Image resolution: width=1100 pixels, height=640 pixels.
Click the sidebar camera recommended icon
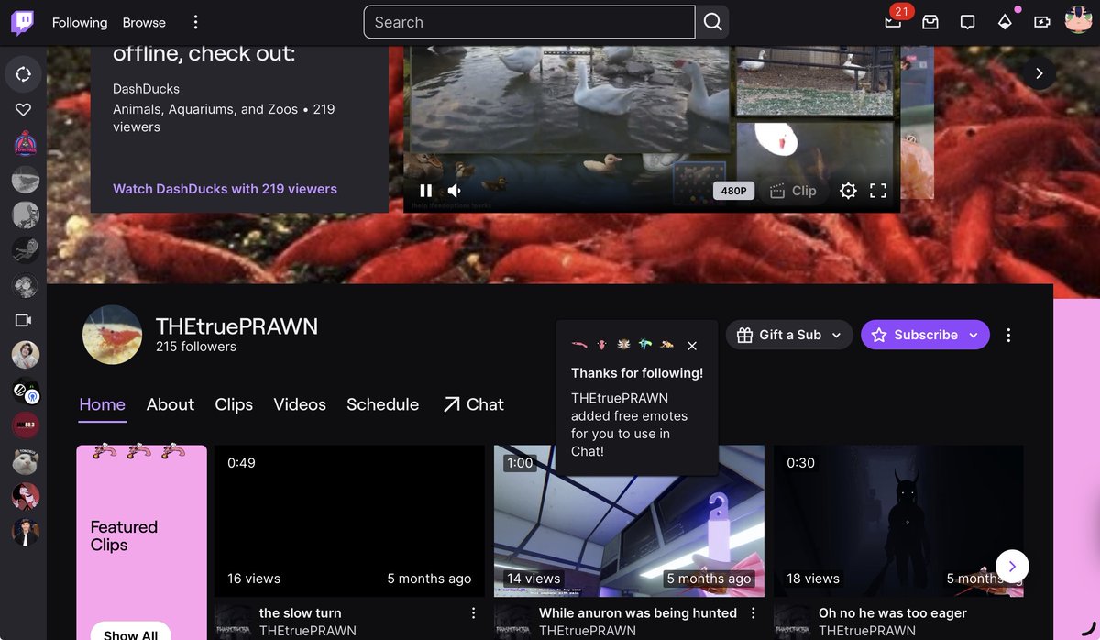[x=24, y=320]
